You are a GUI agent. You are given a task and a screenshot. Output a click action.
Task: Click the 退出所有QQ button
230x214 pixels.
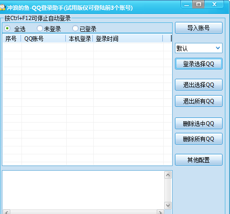199,101
